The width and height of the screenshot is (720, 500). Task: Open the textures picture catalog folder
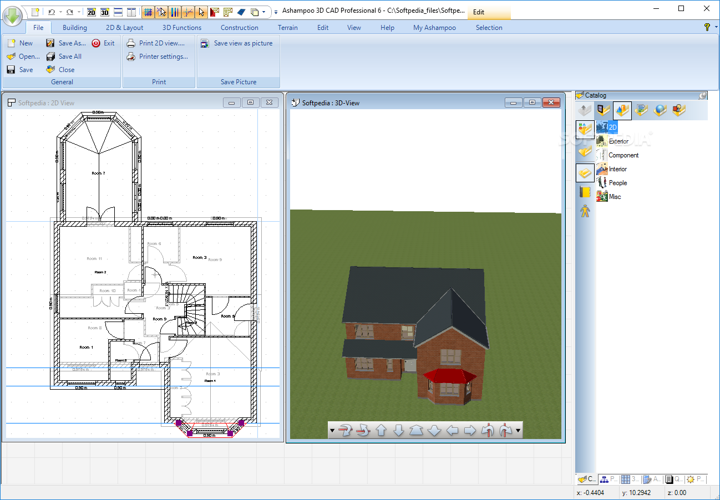tap(641, 110)
